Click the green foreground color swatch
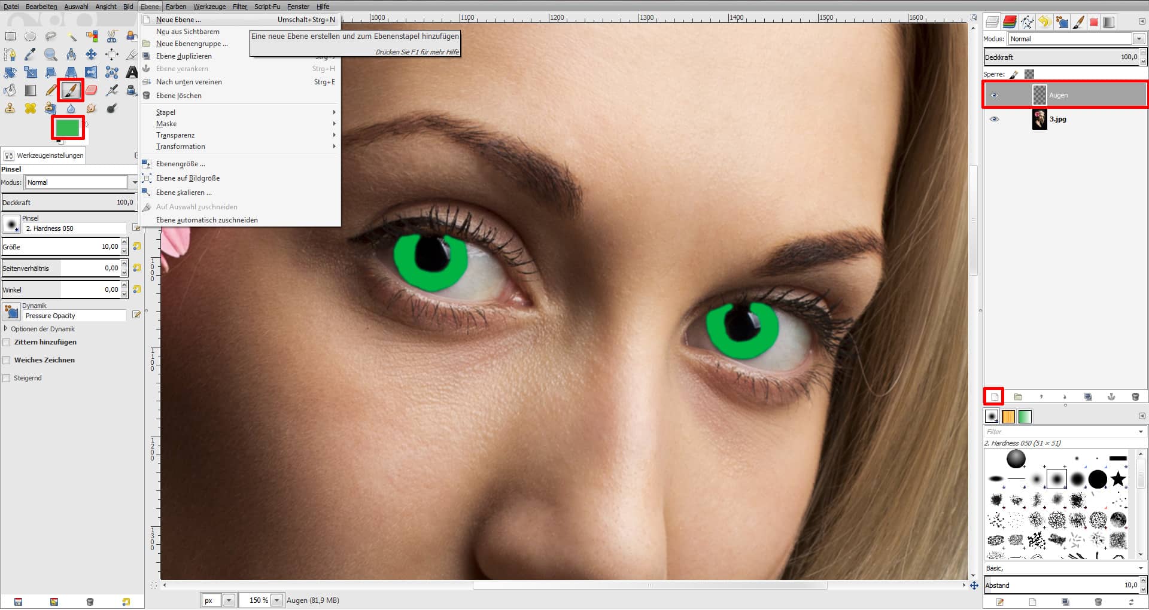 [x=68, y=127]
